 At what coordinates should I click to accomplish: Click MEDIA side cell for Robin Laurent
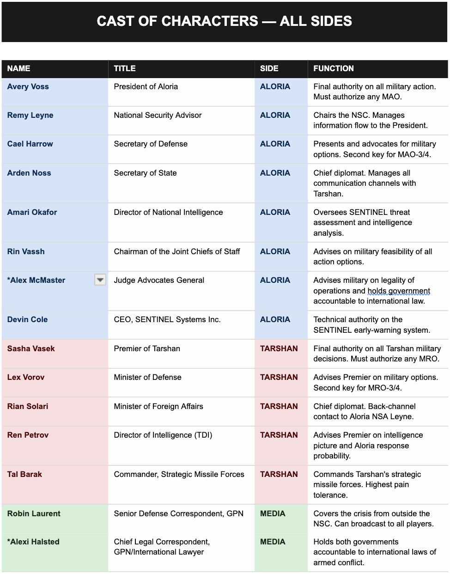281,519
